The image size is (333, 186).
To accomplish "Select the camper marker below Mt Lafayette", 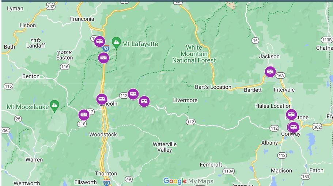I will [x=104, y=58].
